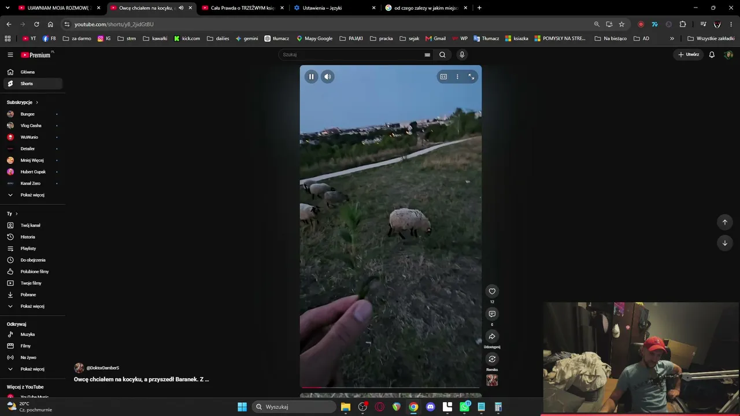
Task: Open Polubione filmy in the sidebar
Action: [x=33, y=272]
